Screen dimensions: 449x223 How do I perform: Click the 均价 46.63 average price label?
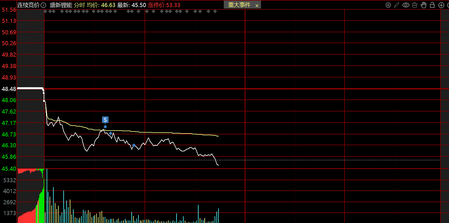[x=101, y=5]
